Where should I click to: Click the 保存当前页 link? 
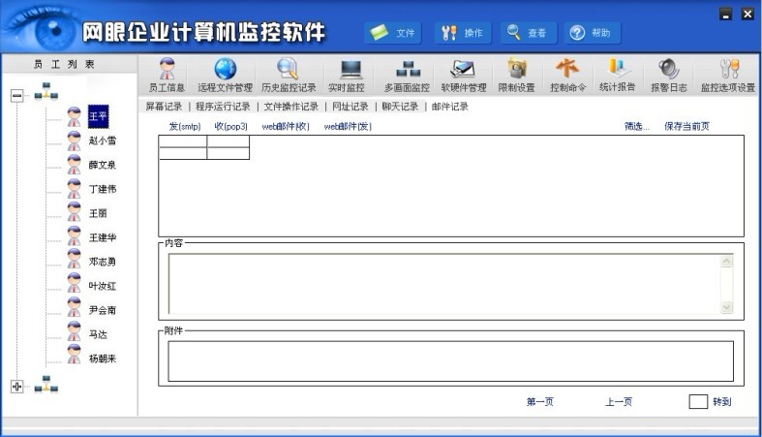coord(686,126)
